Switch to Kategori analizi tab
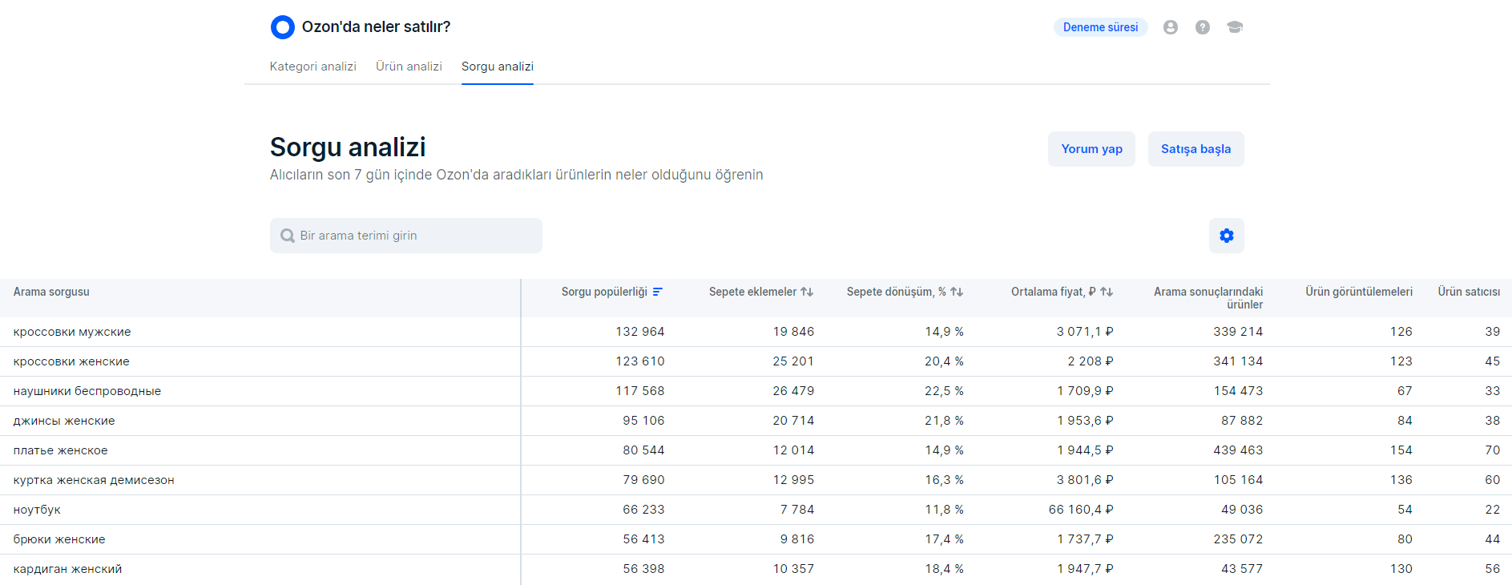 312,67
